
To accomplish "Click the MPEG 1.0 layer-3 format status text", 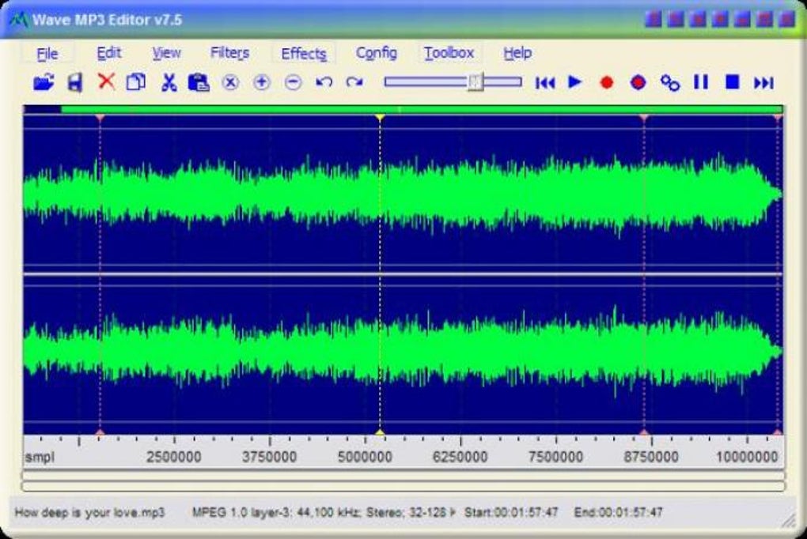I will coord(324,512).
